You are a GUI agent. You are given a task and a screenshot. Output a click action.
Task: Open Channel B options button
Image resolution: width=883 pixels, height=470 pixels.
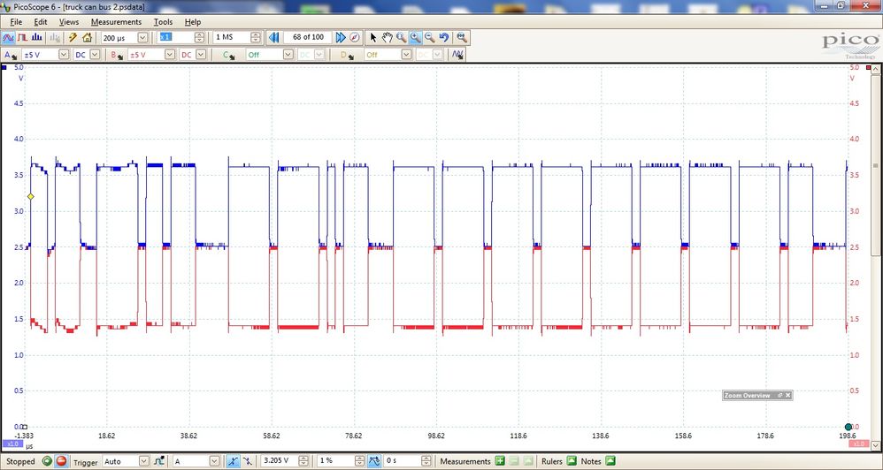[117, 55]
